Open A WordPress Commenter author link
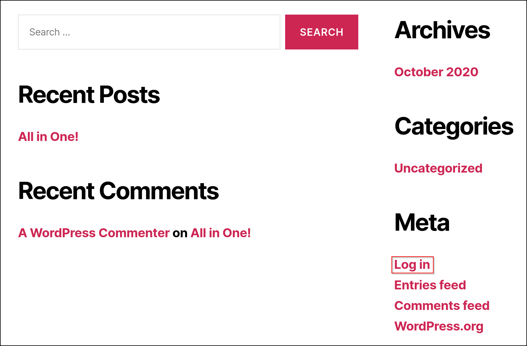The height and width of the screenshot is (346, 527). (94, 233)
